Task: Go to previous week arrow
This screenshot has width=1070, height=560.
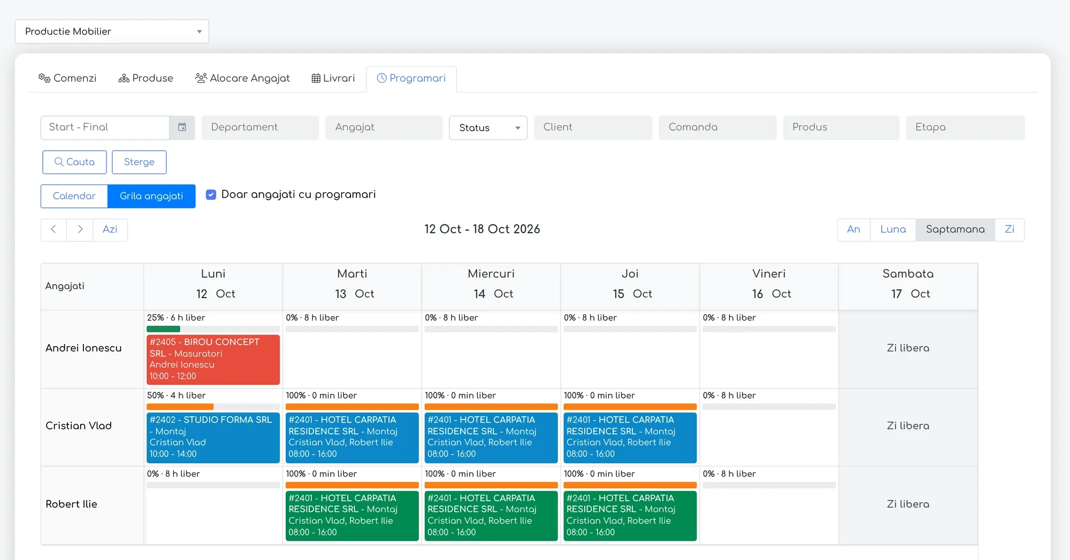Action: click(x=53, y=229)
